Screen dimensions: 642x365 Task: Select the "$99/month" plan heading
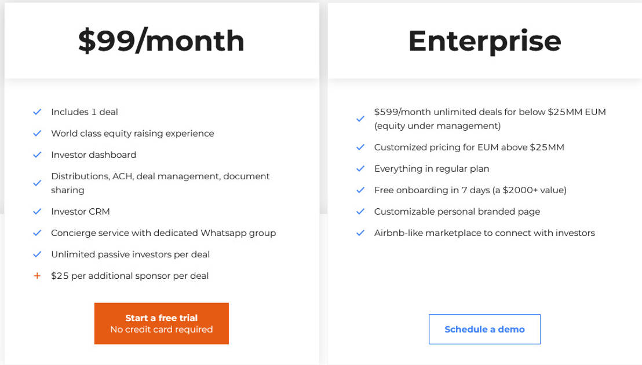[160, 40]
